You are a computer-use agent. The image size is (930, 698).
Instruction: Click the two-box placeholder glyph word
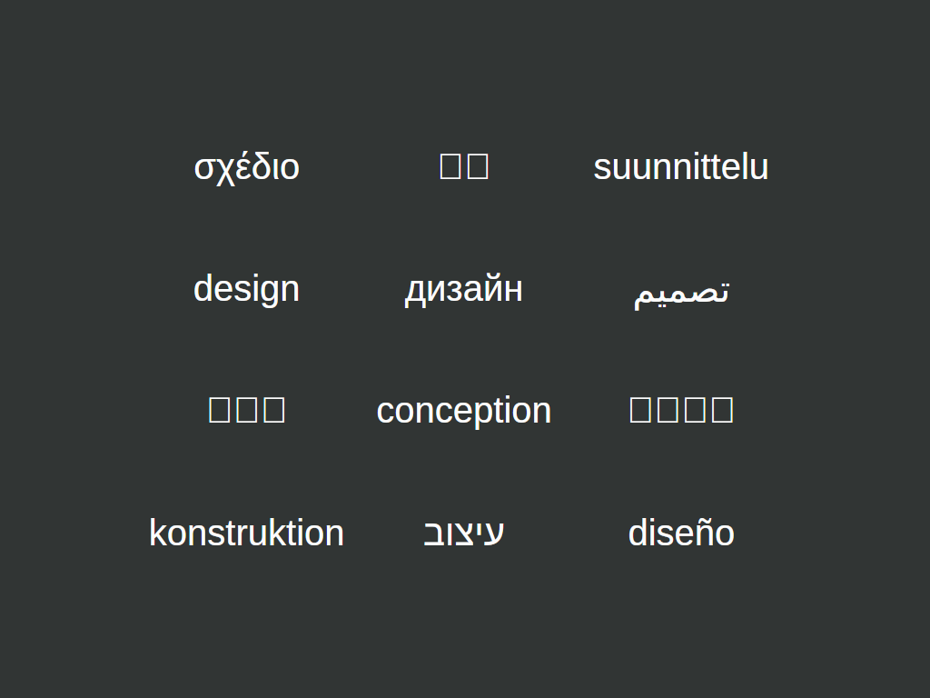463,166
